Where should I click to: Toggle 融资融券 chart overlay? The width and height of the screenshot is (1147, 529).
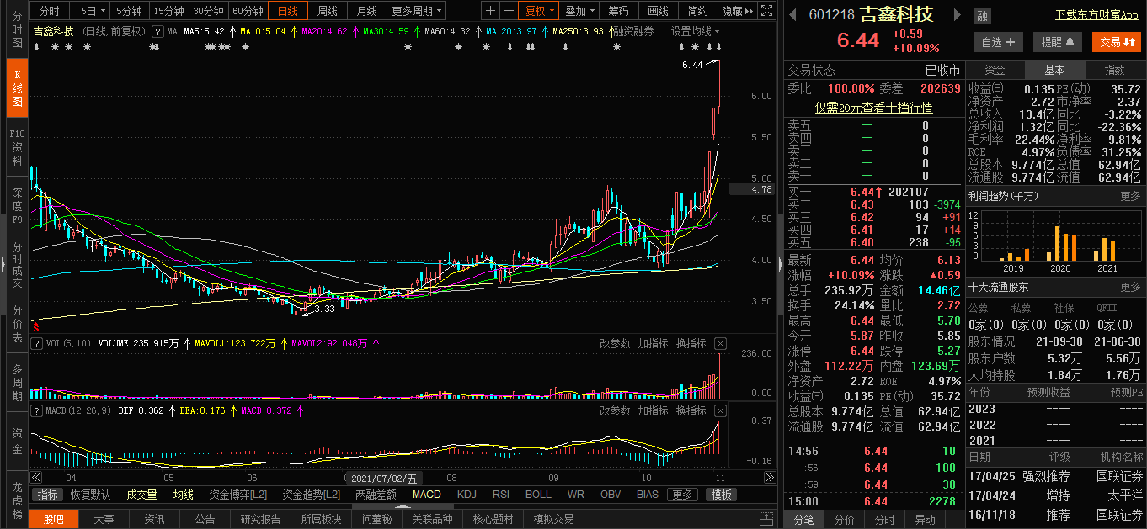point(632,31)
